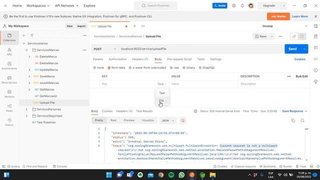Image resolution: width=320 pixels, height=180 pixels.
Task: Switch to the Authorization tab
Action: [117, 59]
